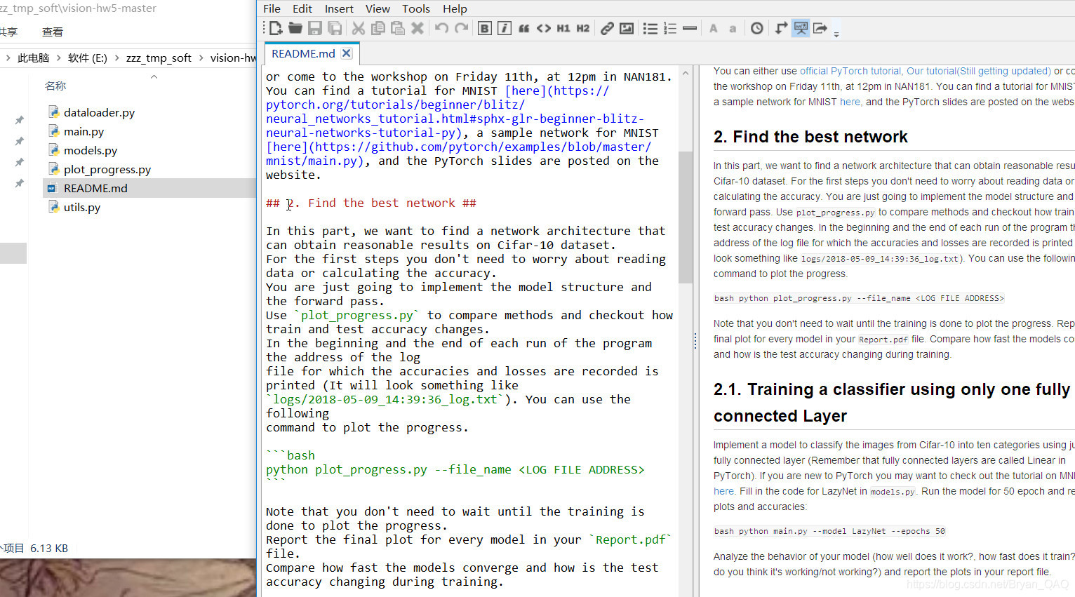This screenshot has height=597, width=1075.
Task: Click the open folder toolbar icon
Action: (295, 28)
